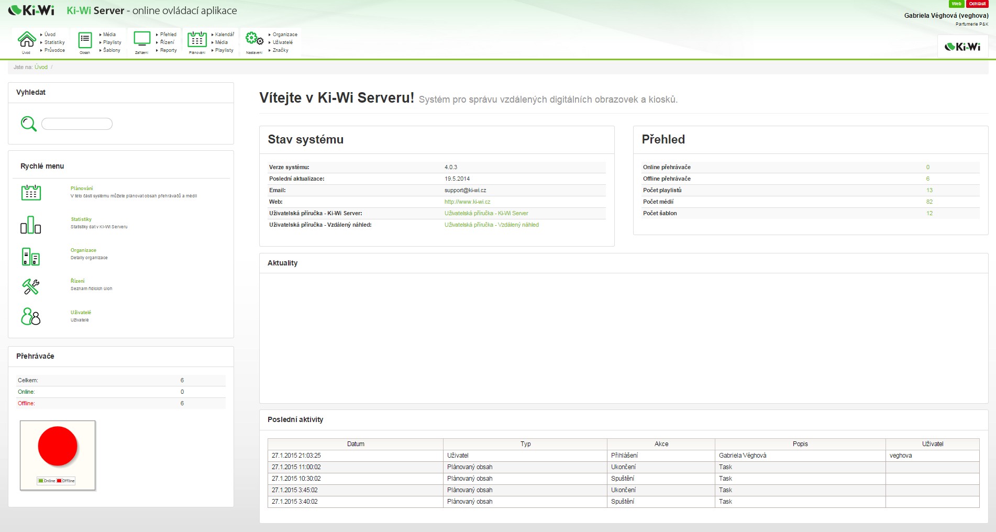Open Uživatelé under the Nastavení section
Image resolution: width=996 pixels, height=532 pixels.
(x=283, y=42)
